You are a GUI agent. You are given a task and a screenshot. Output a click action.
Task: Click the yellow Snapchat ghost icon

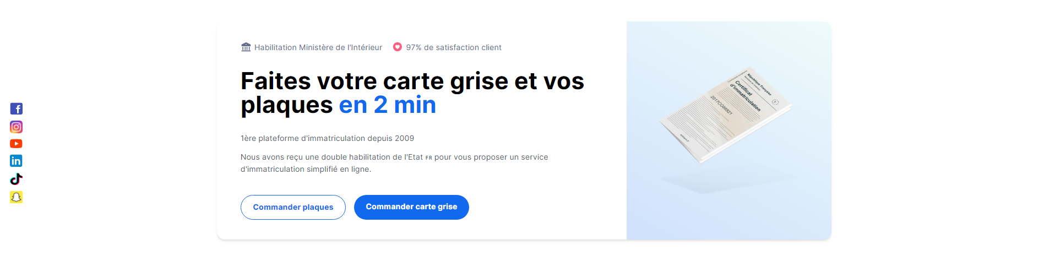(x=16, y=197)
